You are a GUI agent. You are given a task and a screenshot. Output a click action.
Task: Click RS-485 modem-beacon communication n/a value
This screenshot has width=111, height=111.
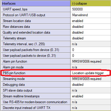click(x=90, y=102)
